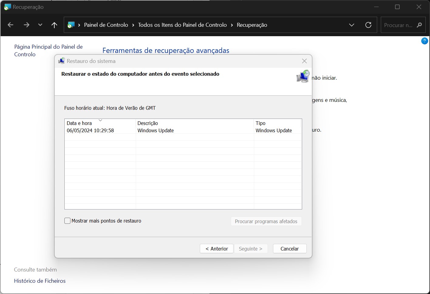The image size is (430, 294).
Task: Navigate to Todos os Itens do Painel de Controlo
Action: tap(182, 25)
